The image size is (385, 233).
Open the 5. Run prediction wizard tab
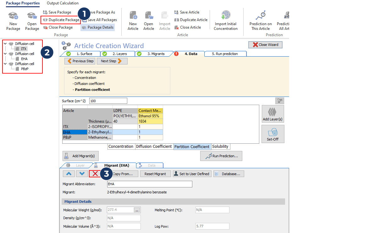225,54
